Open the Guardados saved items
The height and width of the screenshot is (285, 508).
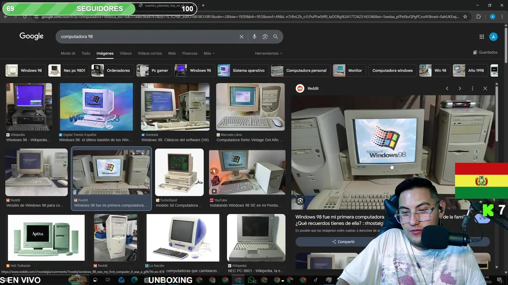485,52
